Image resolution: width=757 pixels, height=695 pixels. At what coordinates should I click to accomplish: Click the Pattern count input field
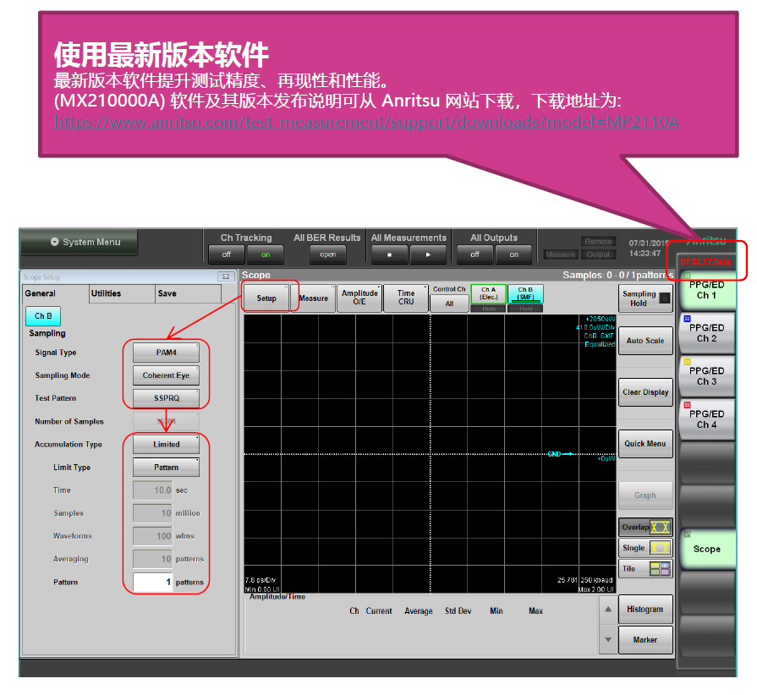153,582
